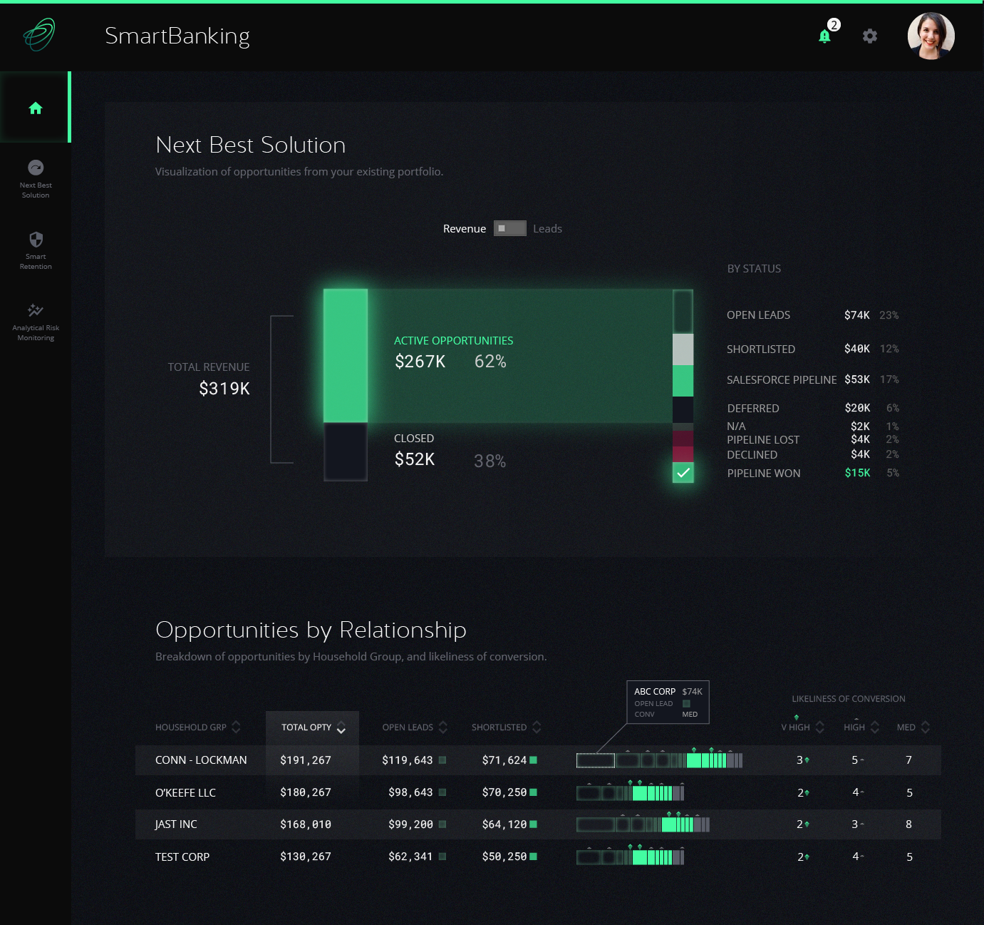Click Deferred status entry

(x=812, y=408)
